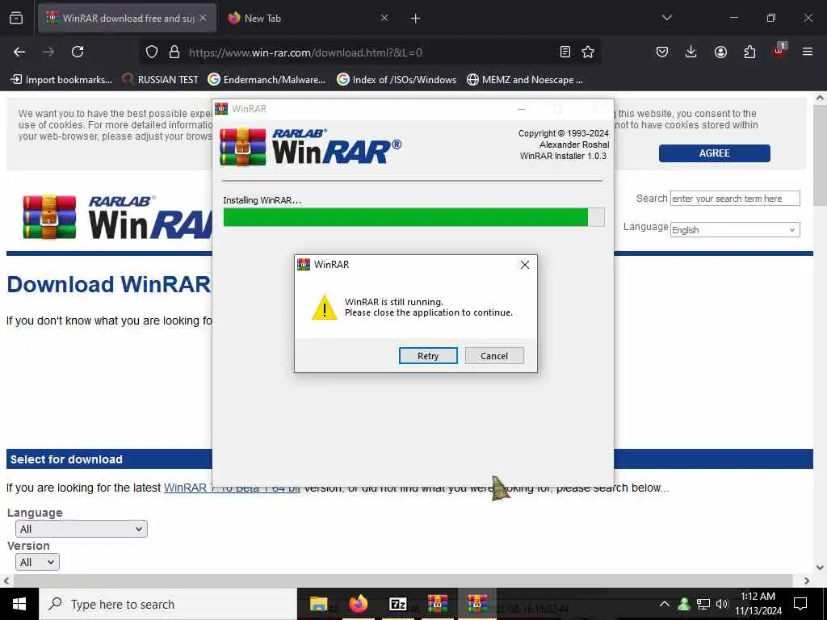Viewport: 827px width, 620px height.
Task: Click the Firefox View icon
Action: click(16, 19)
